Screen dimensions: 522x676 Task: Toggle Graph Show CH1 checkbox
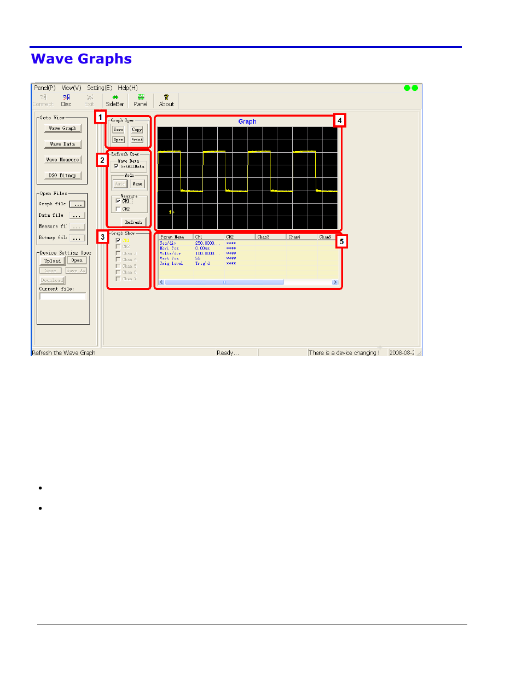(x=118, y=240)
